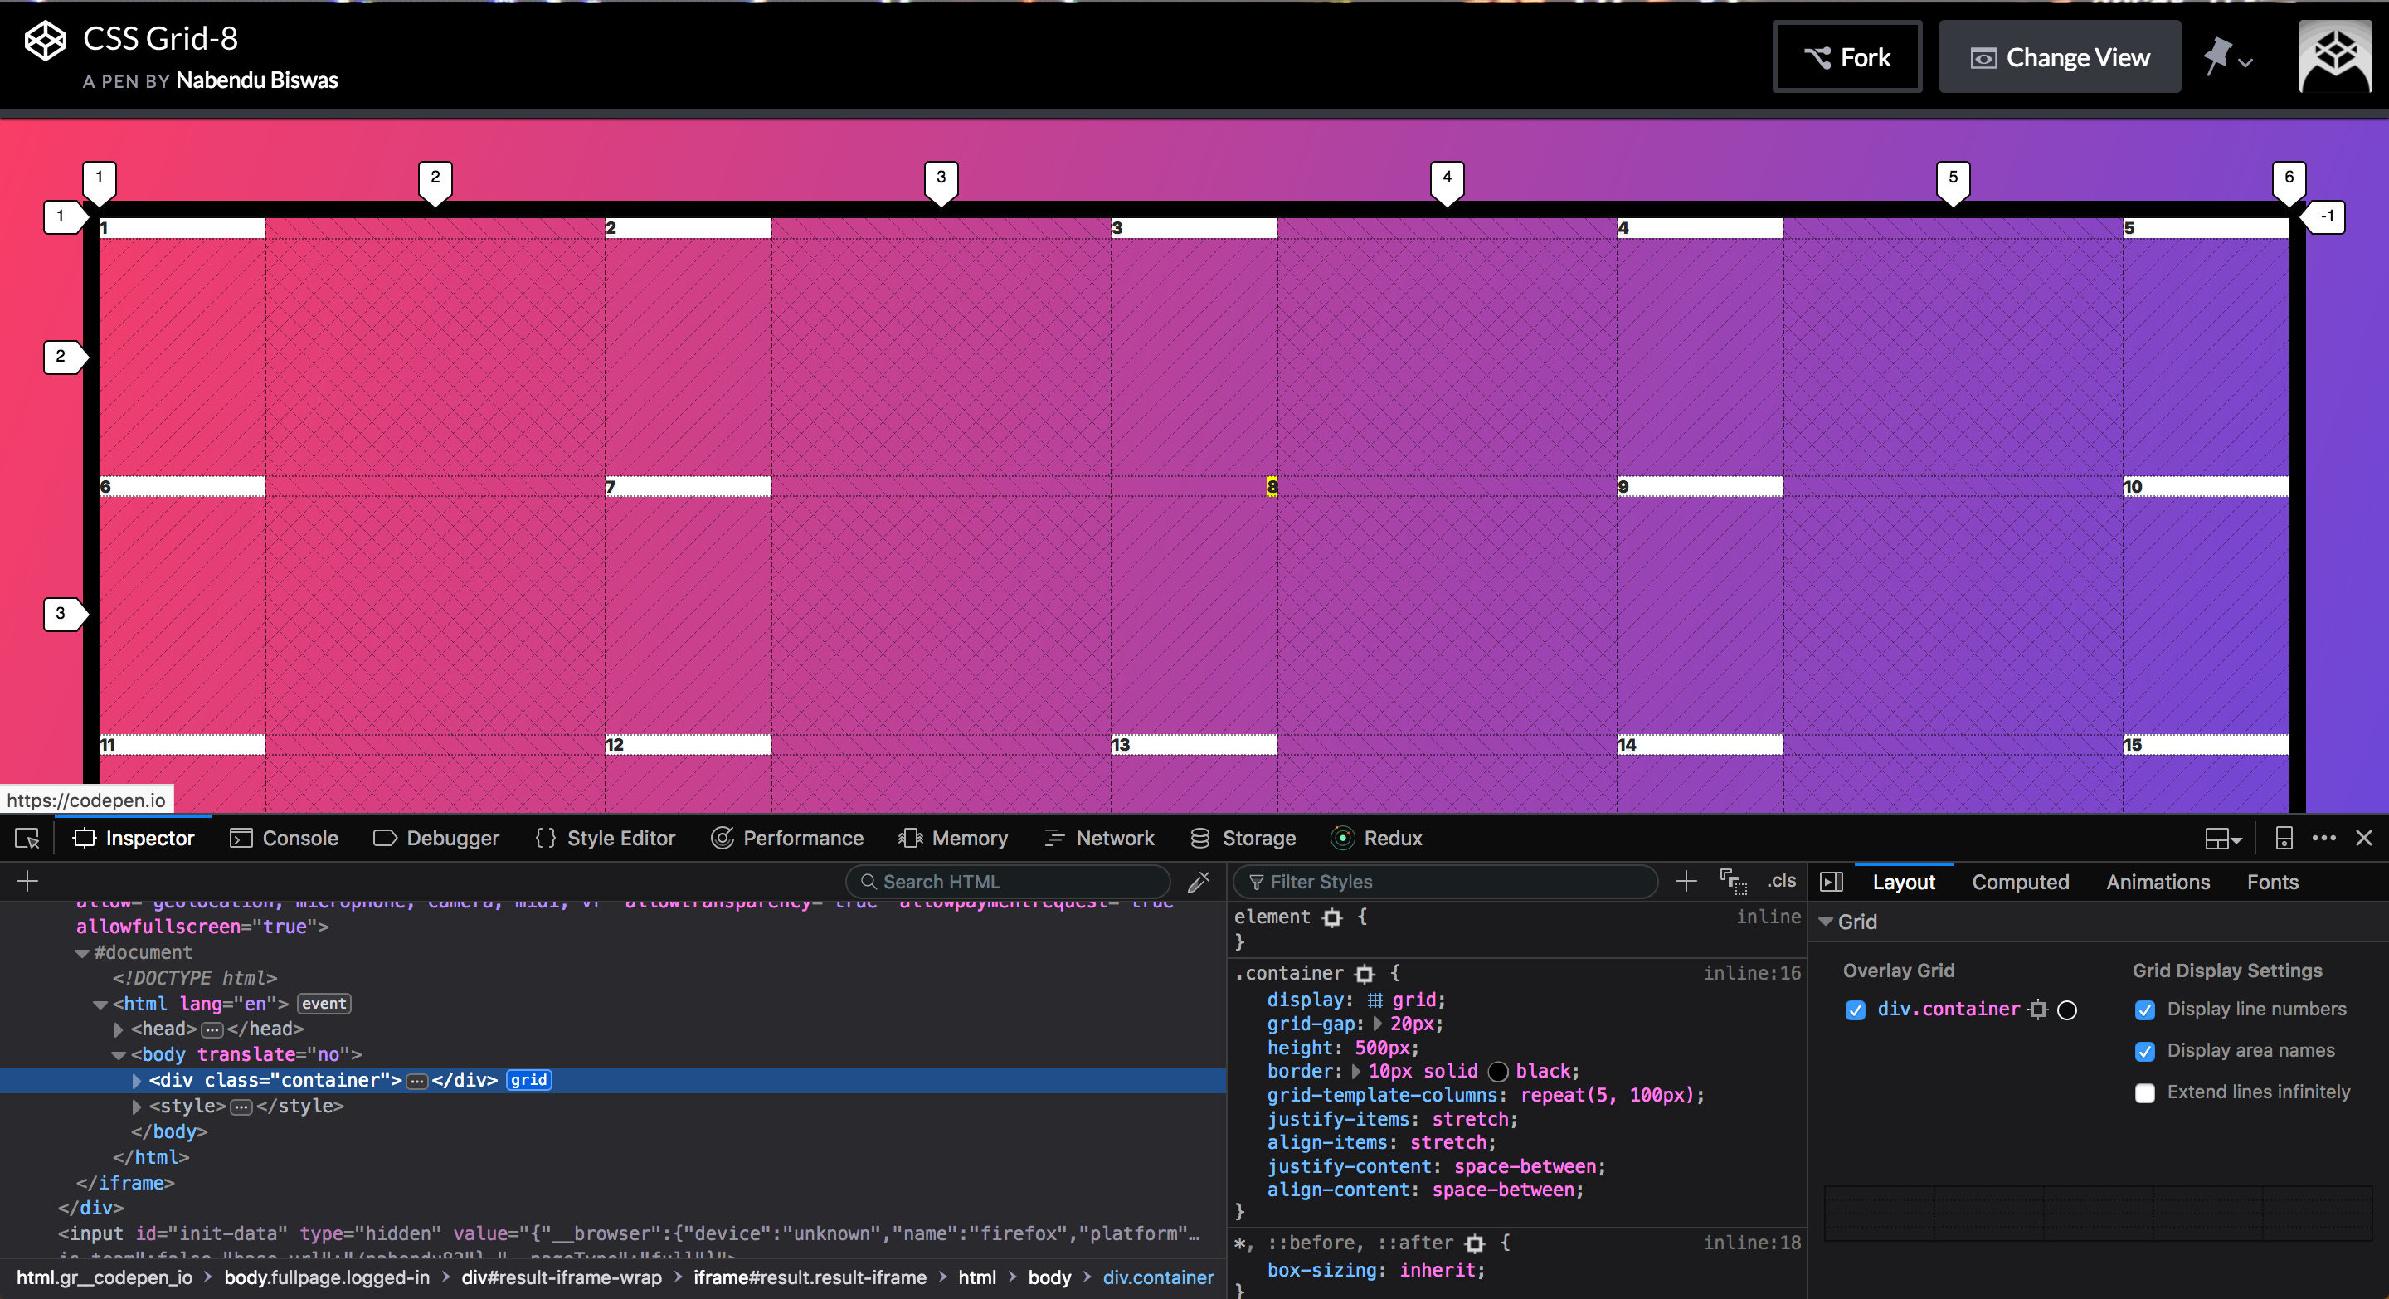Click the user avatar thumbnail
The image size is (2389, 1299).
(x=2335, y=56)
